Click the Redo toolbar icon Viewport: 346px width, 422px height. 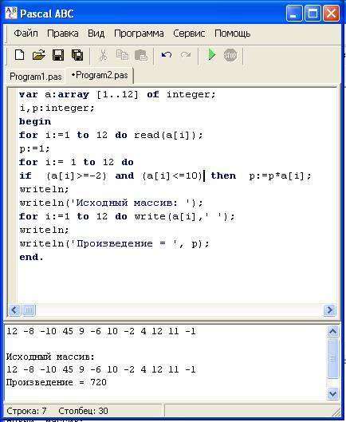[x=186, y=55]
